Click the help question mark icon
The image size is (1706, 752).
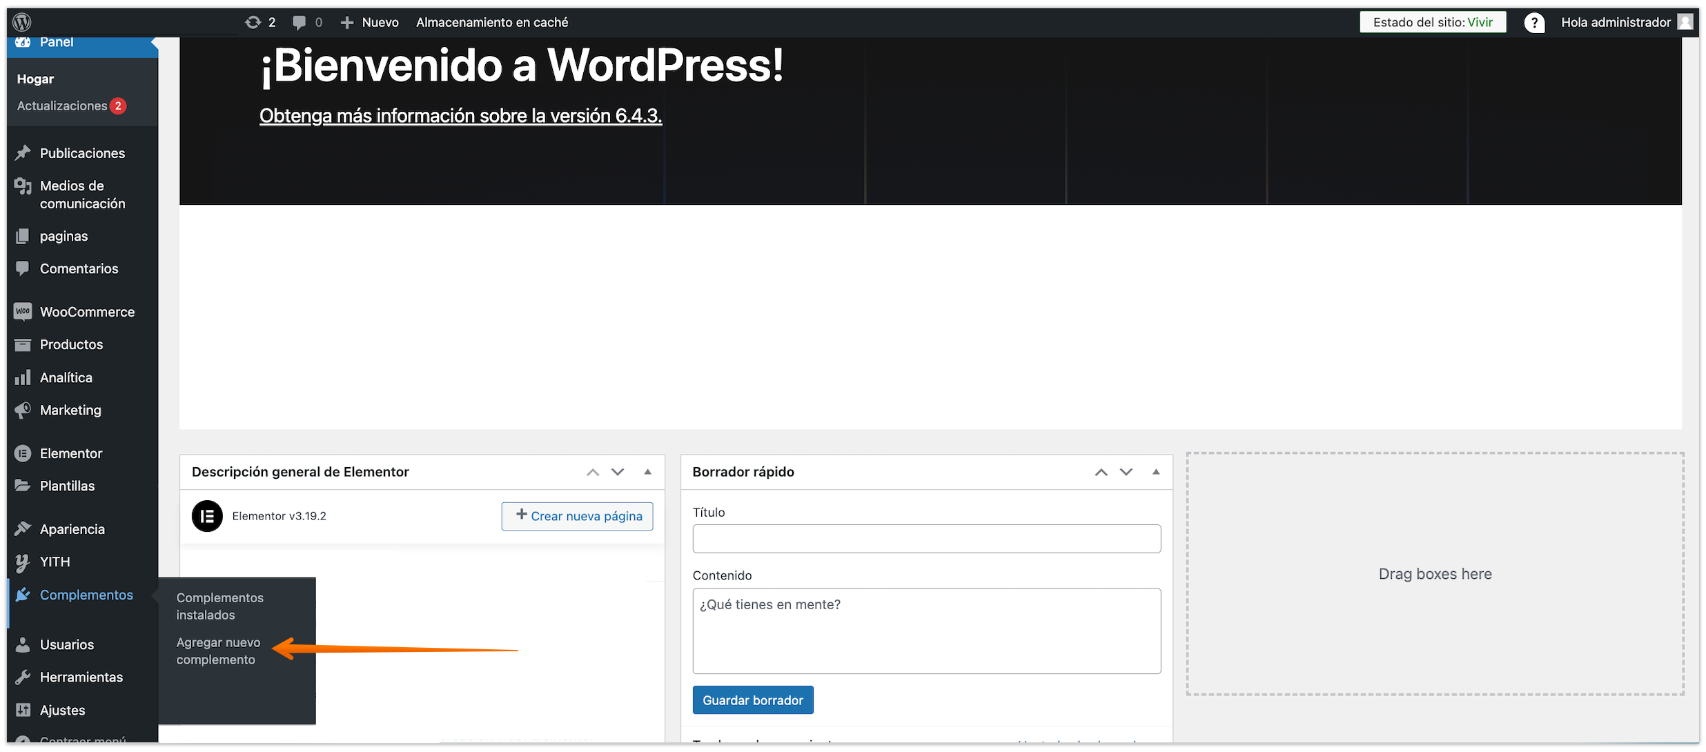point(1533,23)
